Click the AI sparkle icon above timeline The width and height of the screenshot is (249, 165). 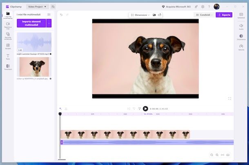click(60, 108)
